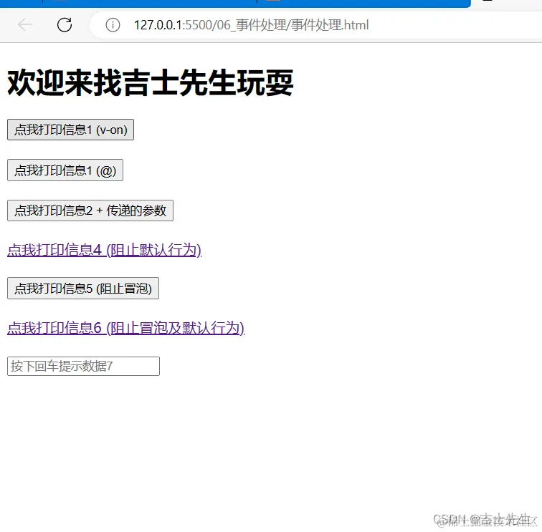Click the 点我打印信息1 (@) button
This screenshot has height=532, width=542.
point(65,170)
